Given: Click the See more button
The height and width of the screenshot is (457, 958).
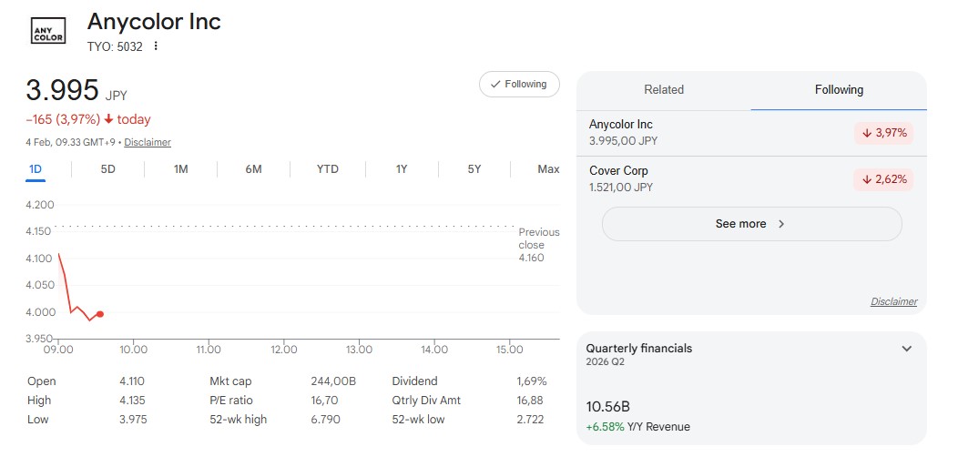Looking at the screenshot, I should pos(751,224).
